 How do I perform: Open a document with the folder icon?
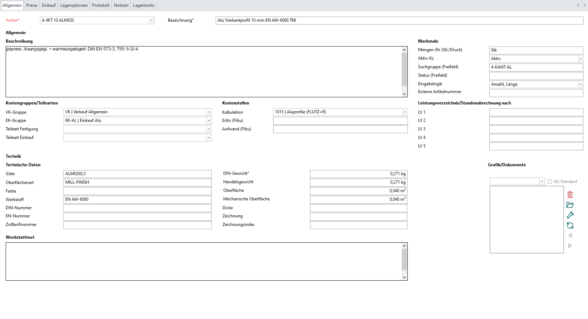[570, 205]
